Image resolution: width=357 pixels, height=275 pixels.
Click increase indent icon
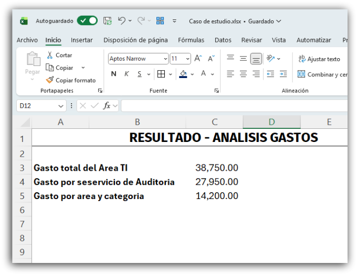click(283, 74)
